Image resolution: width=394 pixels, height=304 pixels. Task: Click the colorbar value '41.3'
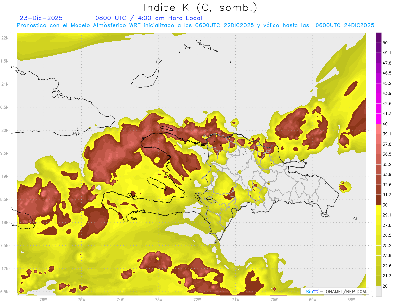(x=387, y=114)
